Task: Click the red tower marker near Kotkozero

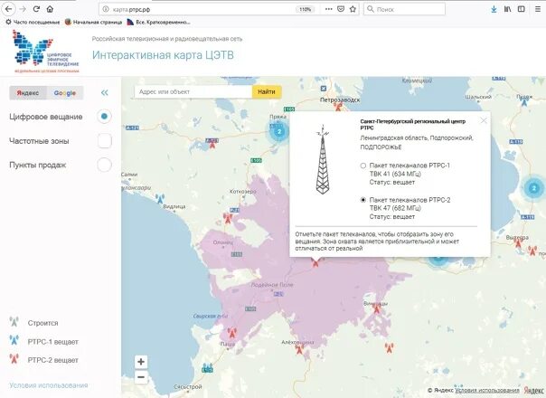Action: click(x=228, y=219)
